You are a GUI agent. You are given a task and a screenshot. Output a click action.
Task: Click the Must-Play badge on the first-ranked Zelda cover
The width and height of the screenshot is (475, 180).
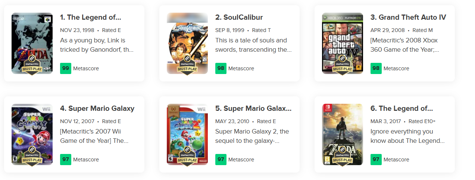point(32,65)
